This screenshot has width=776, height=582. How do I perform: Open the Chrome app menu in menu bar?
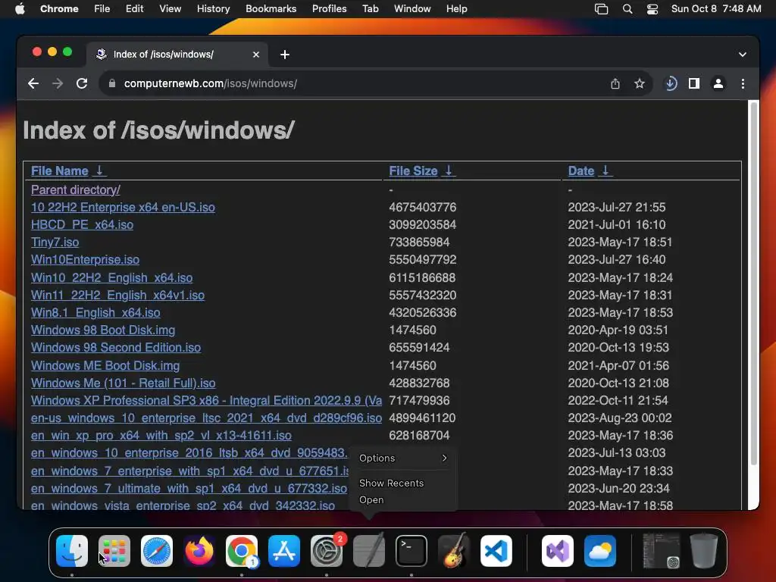tap(59, 8)
